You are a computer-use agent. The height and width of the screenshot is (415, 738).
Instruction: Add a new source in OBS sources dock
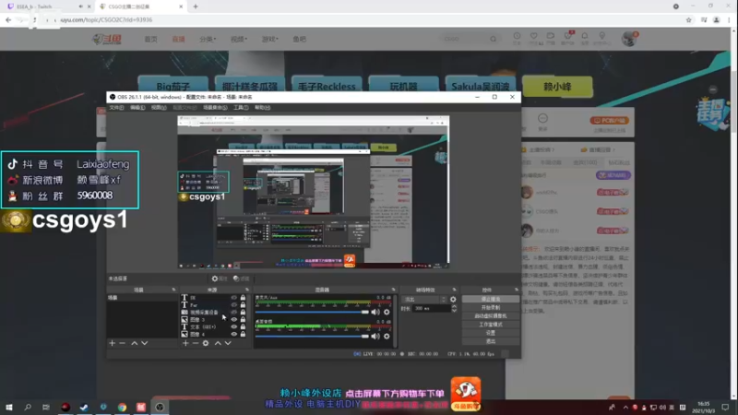point(185,343)
